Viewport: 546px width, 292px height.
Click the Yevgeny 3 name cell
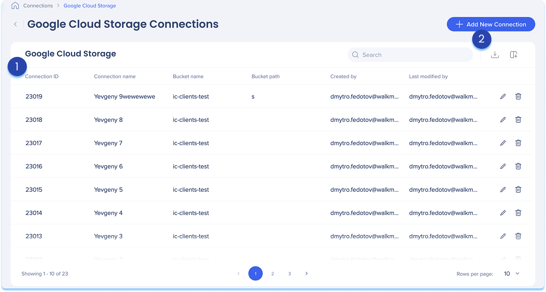pyautogui.click(x=108, y=236)
